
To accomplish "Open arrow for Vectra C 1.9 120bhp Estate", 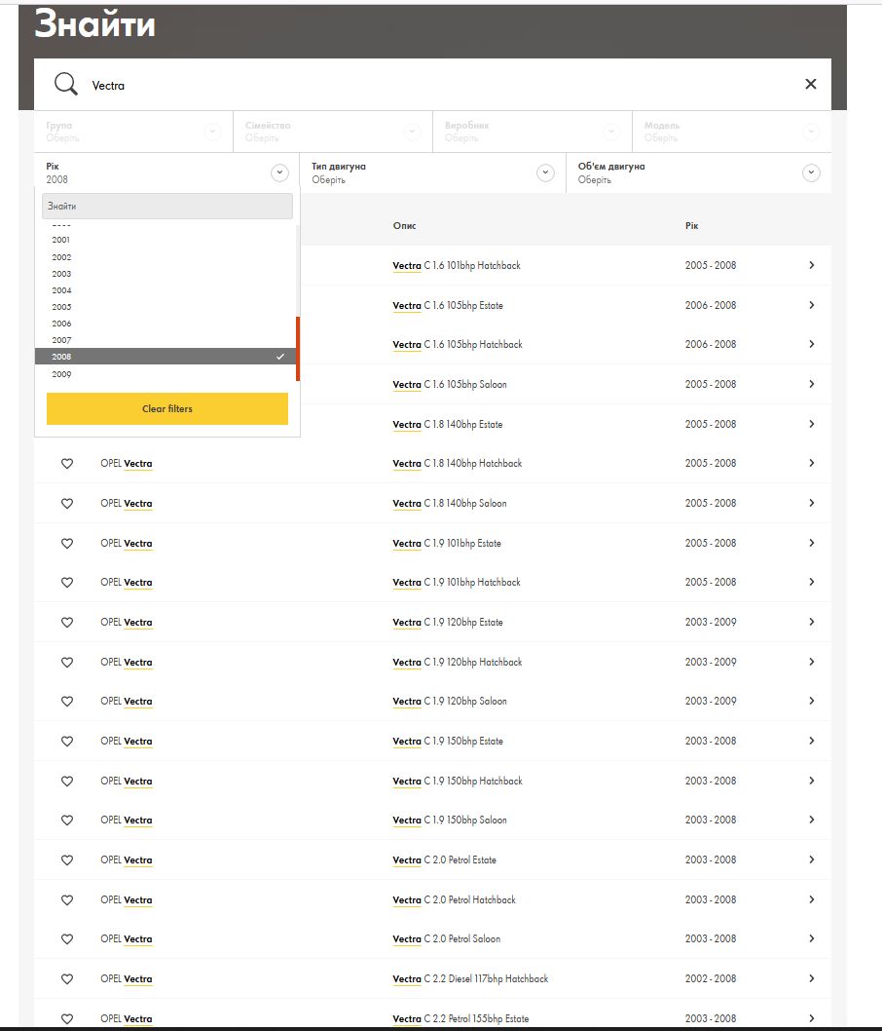I will pos(812,622).
